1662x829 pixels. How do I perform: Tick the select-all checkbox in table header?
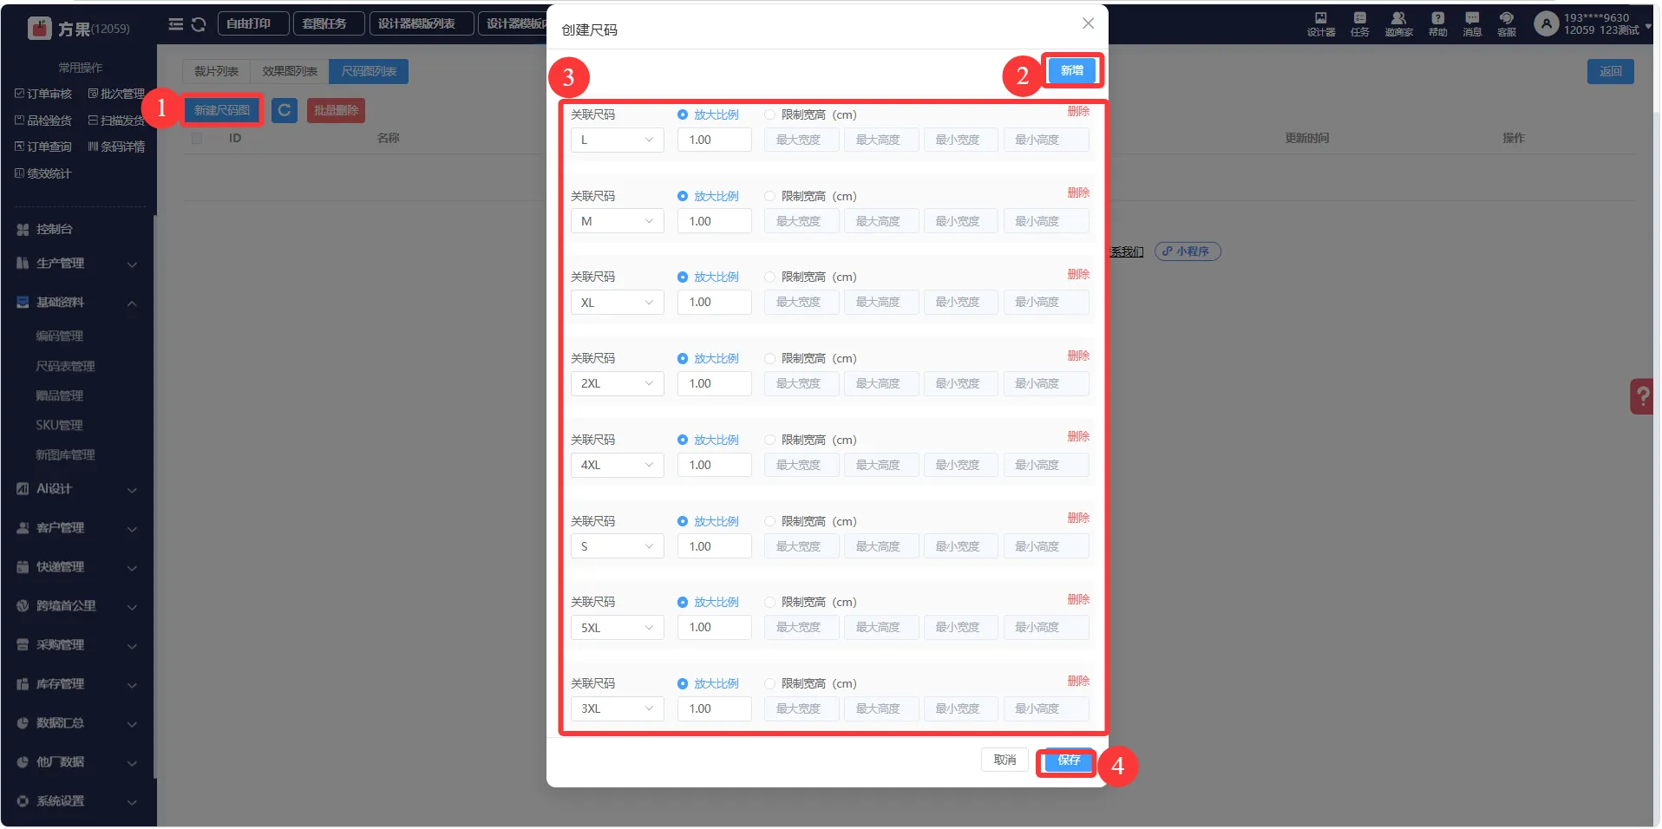(x=197, y=138)
